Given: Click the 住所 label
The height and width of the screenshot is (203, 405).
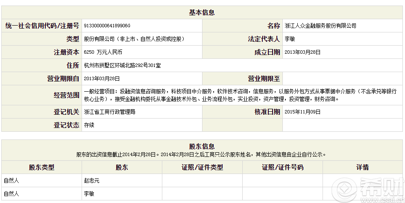Looking at the screenshot, I should point(73,65).
